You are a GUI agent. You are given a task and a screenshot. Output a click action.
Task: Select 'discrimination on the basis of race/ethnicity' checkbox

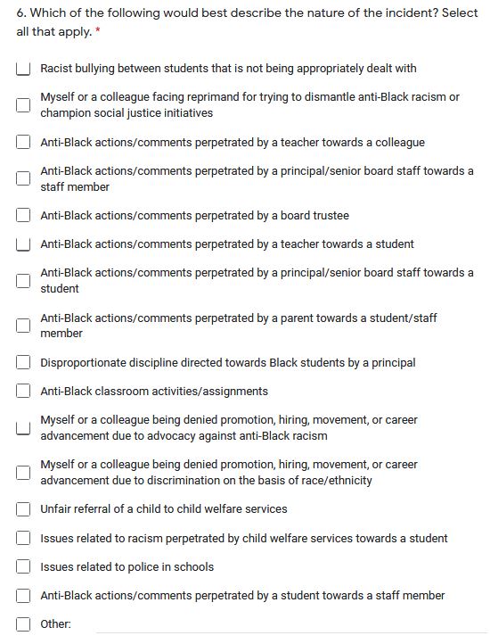pos(23,473)
